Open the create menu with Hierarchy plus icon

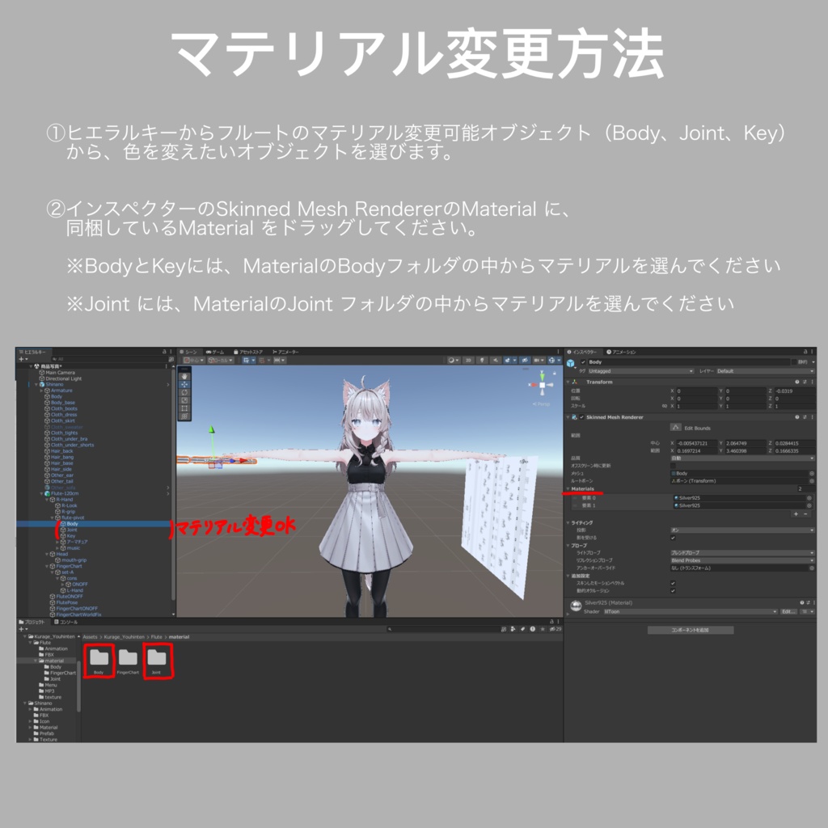click(21, 359)
